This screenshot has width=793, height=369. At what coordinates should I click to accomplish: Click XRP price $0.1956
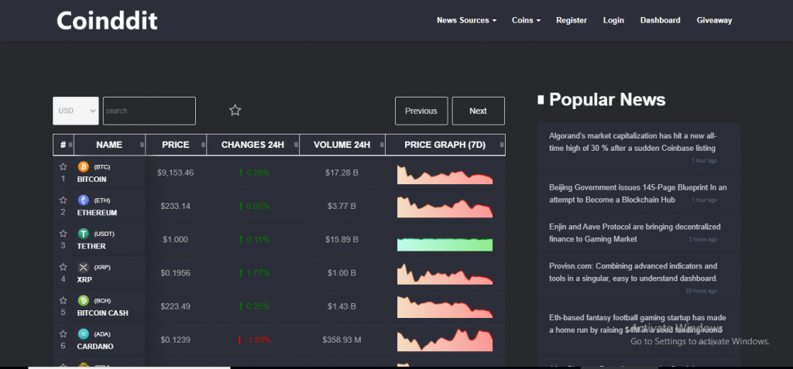point(176,273)
